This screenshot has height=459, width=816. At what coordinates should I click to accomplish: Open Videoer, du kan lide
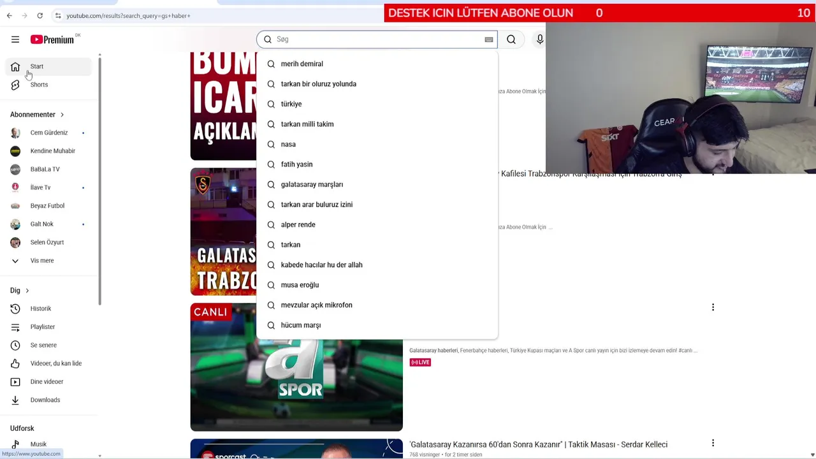click(x=48, y=363)
